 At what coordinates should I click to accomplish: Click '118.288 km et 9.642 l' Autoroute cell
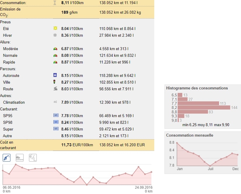coord(117,75)
